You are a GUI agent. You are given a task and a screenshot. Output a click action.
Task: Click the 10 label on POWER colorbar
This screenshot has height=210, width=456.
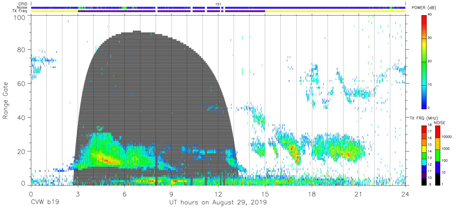point(430,84)
